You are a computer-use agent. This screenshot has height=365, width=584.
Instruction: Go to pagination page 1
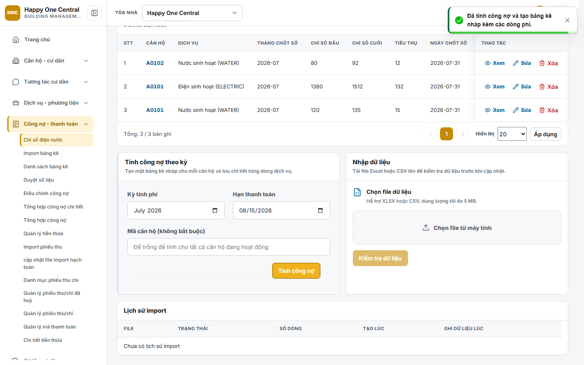[447, 134]
